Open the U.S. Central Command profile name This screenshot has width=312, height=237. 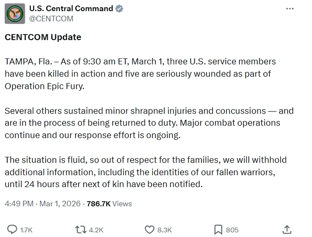(x=71, y=9)
